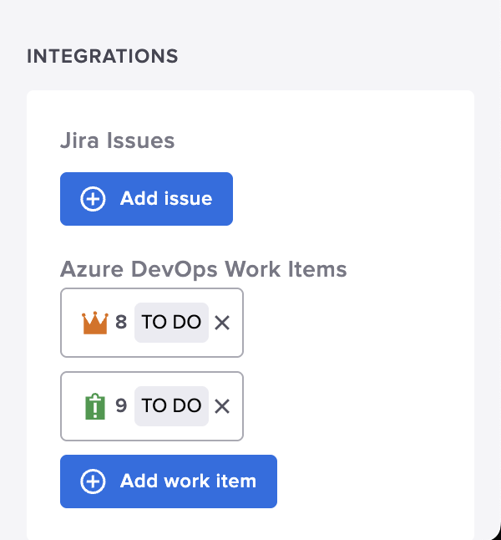Click the plus icon in Add issue

click(x=93, y=199)
